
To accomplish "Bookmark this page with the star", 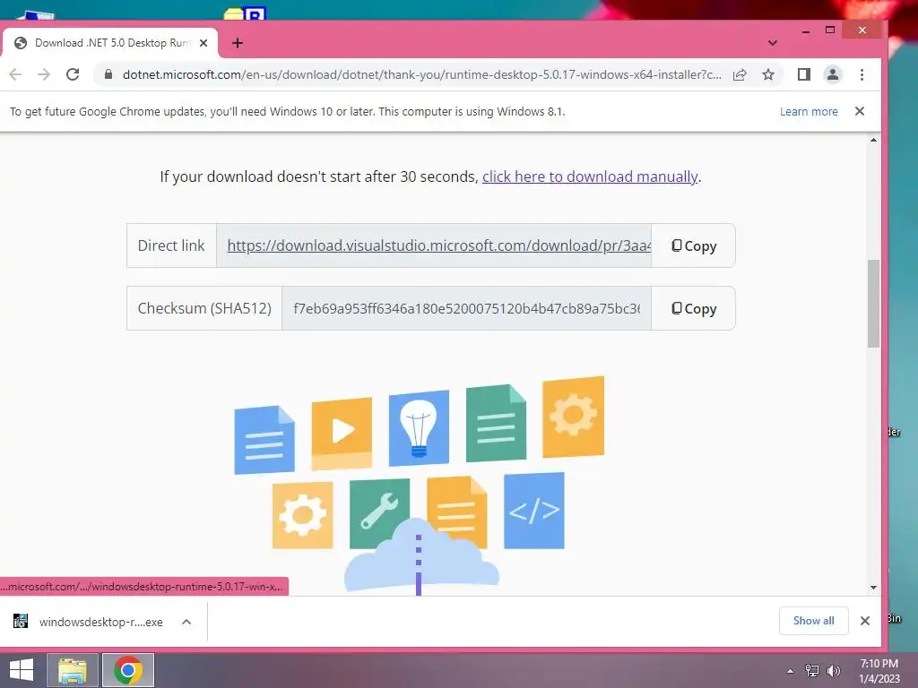I will tap(768, 74).
